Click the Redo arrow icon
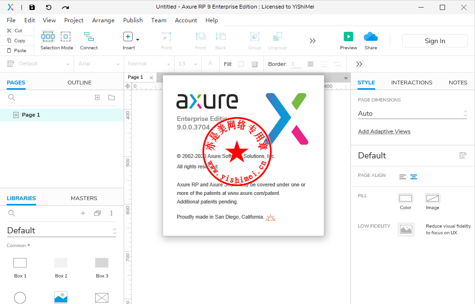 pyautogui.click(x=65, y=7)
